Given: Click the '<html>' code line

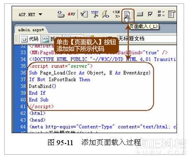Looking at the screenshot, I should [x=37, y=113].
